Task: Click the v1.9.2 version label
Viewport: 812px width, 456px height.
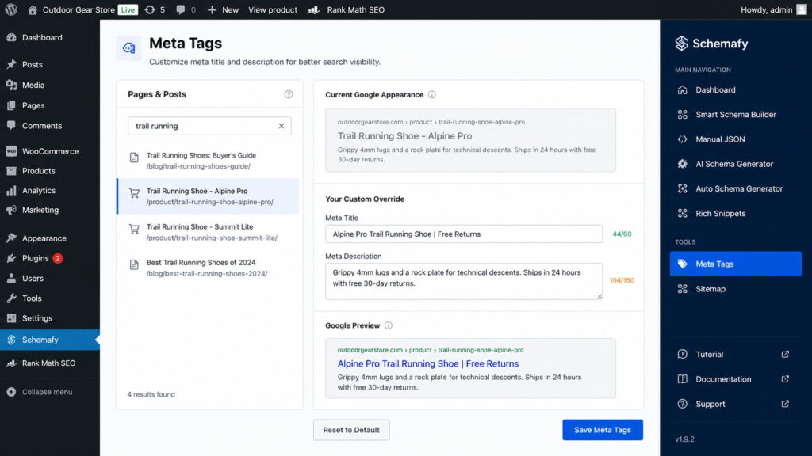Action: (x=684, y=439)
